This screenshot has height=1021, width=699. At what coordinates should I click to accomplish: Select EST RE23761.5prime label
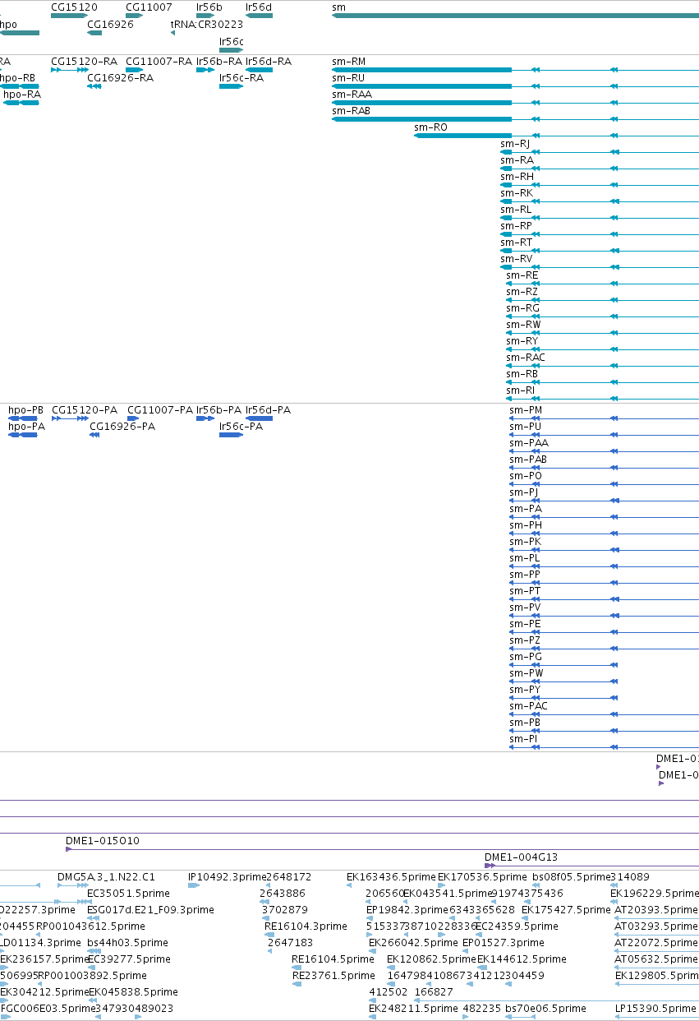[333, 976]
